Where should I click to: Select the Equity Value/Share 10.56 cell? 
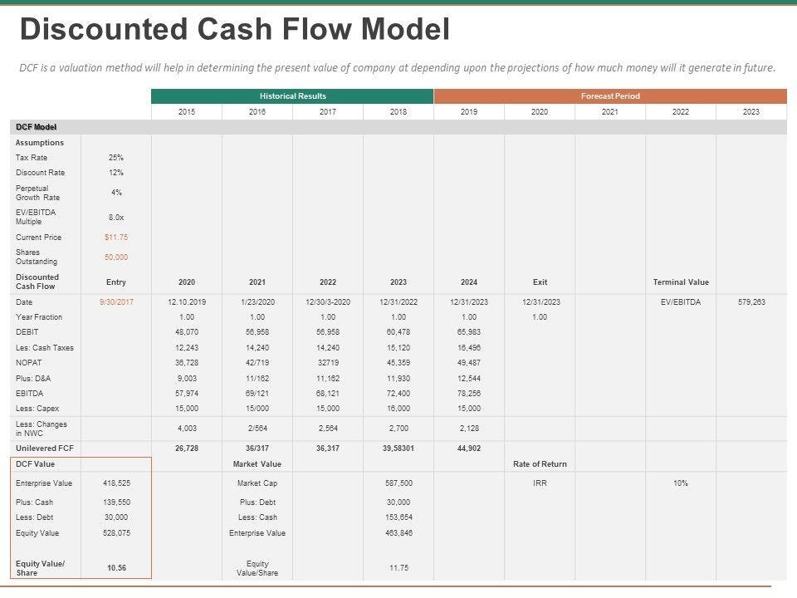point(116,568)
